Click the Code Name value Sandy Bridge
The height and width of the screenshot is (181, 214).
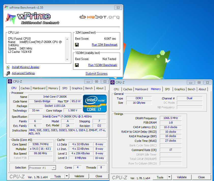42,101
